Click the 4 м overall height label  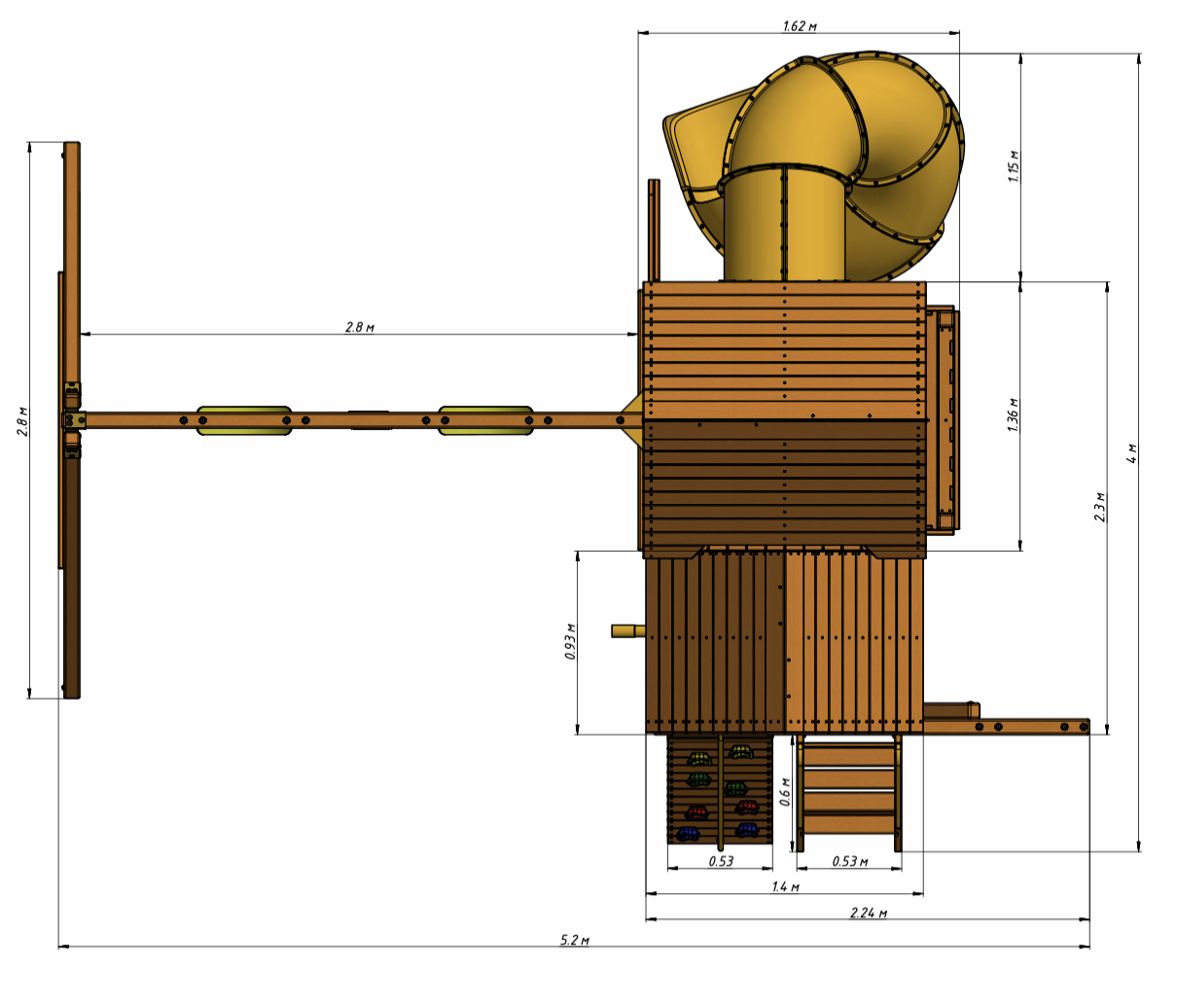tap(1132, 454)
